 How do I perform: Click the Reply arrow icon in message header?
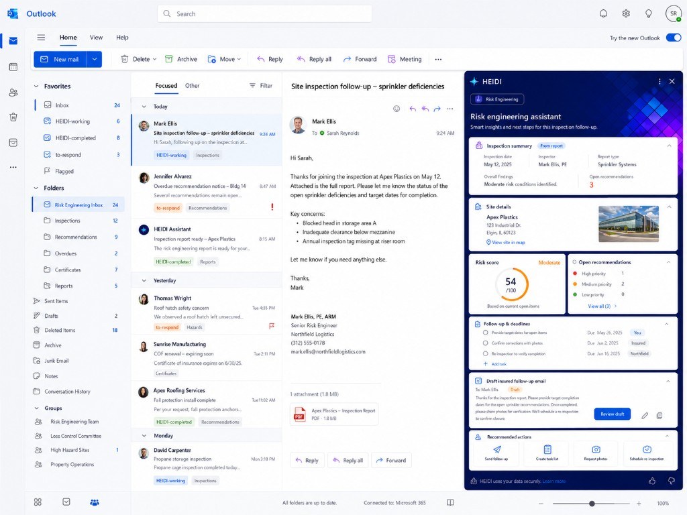[x=413, y=109]
